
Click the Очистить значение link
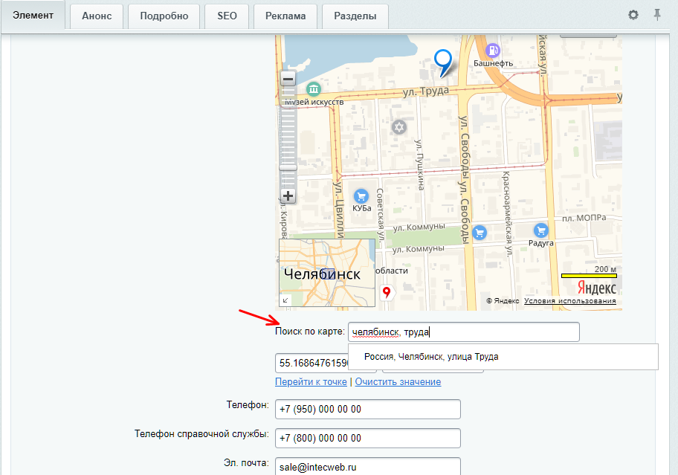point(398,381)
